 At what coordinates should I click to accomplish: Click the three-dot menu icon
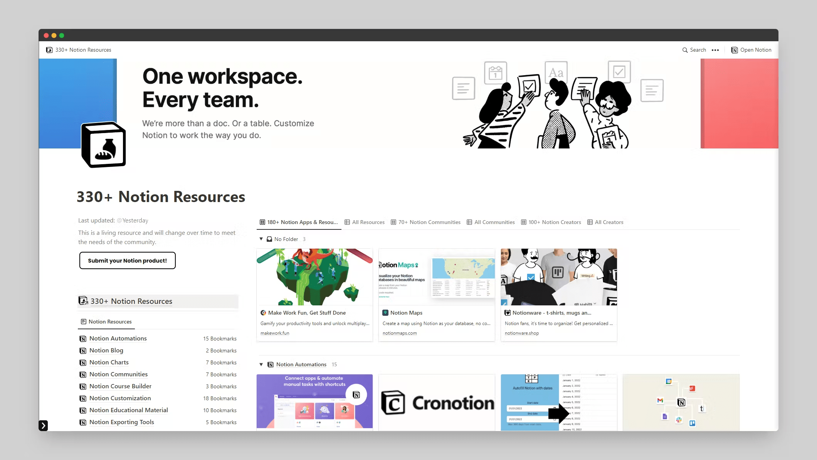(x=716, y=50)
